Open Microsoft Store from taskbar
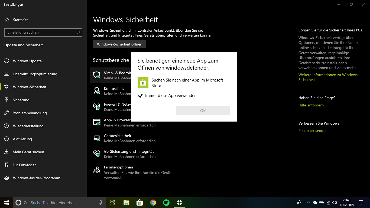This screenshot has width=370, height=208. click(x=139, y=203)
